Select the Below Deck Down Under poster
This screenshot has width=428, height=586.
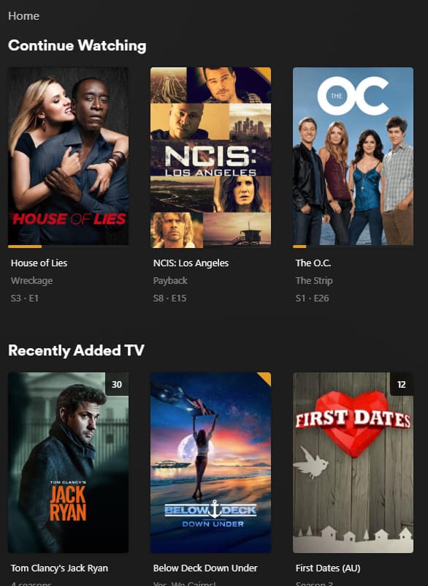(x=211, y=462)
